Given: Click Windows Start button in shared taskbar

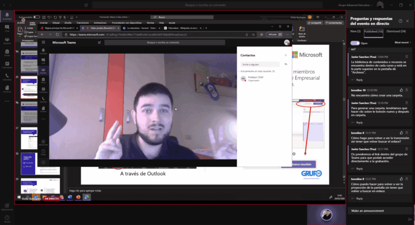Looking at the screenshot, I should [x=19, y=197].
